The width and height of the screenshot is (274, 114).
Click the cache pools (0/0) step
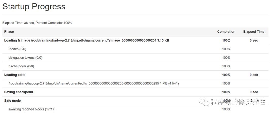(21, 66)
